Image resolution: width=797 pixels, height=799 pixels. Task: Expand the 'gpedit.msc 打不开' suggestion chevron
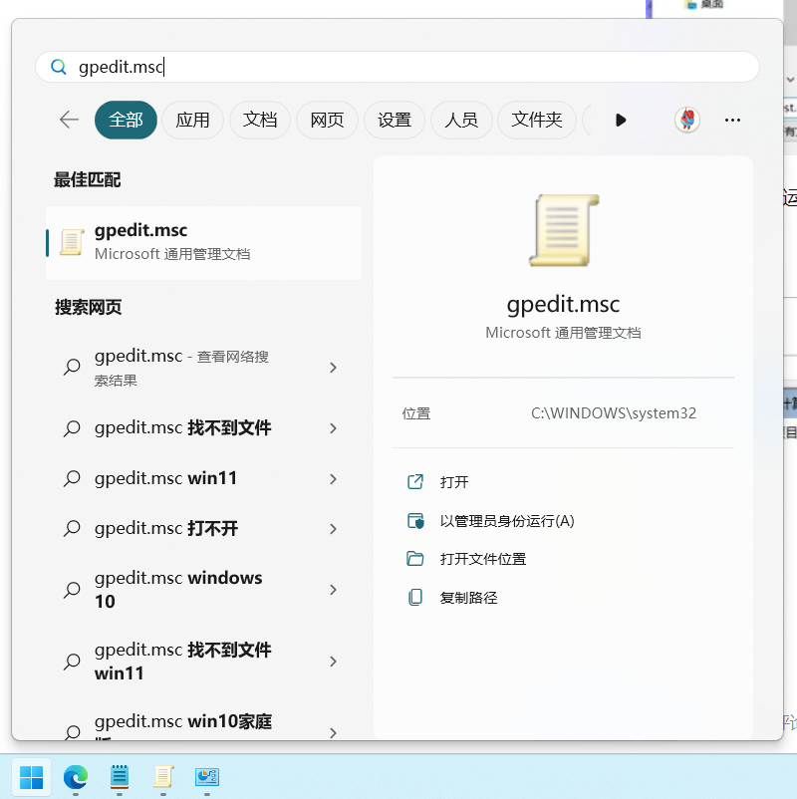(334, 529)
